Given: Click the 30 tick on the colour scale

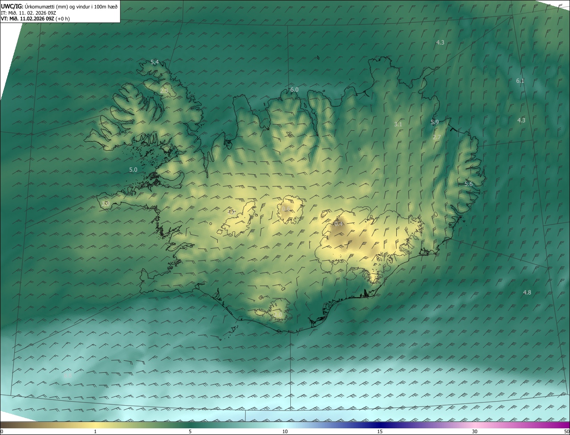Looking at the screenshot, I should coord(475,431).
